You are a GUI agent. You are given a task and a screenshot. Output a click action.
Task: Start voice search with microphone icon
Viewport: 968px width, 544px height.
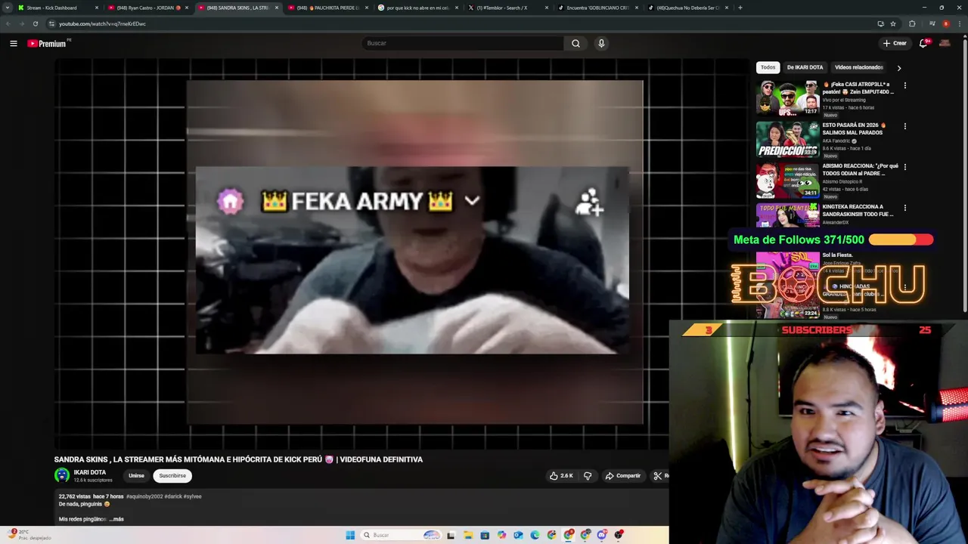pos(601,43)
